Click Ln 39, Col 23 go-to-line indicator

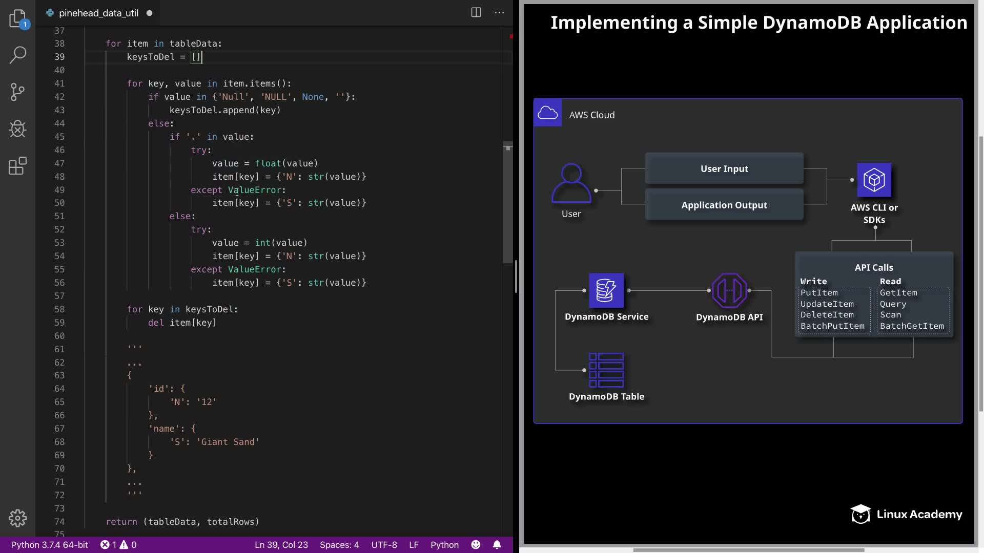point(281,544)
